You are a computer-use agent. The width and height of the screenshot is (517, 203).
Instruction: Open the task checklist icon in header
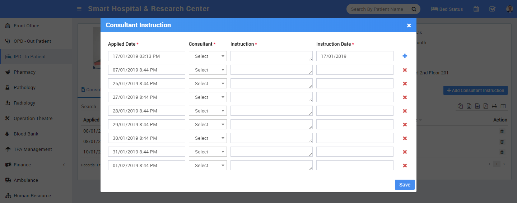492,9
